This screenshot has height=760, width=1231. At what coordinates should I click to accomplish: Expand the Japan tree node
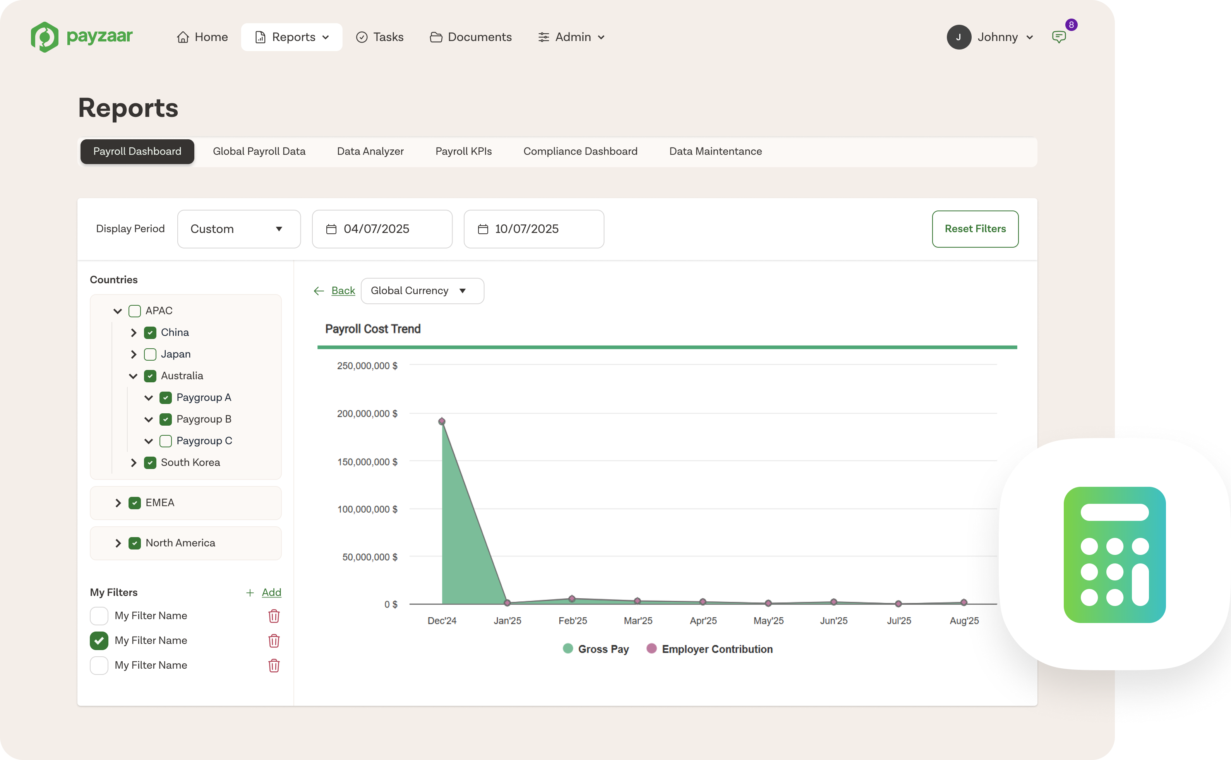tap(133, 354)
